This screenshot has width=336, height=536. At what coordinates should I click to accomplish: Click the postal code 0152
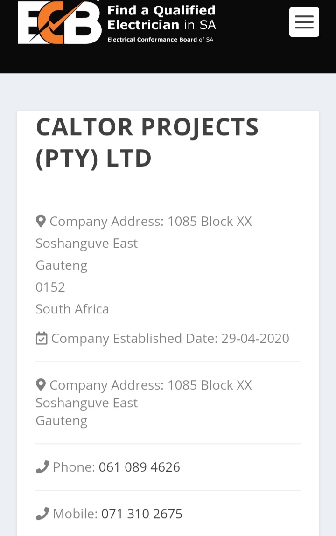[50, 287]
